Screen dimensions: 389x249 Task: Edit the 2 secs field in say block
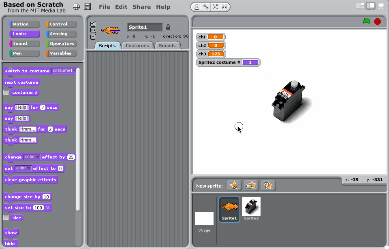[43, 108]
